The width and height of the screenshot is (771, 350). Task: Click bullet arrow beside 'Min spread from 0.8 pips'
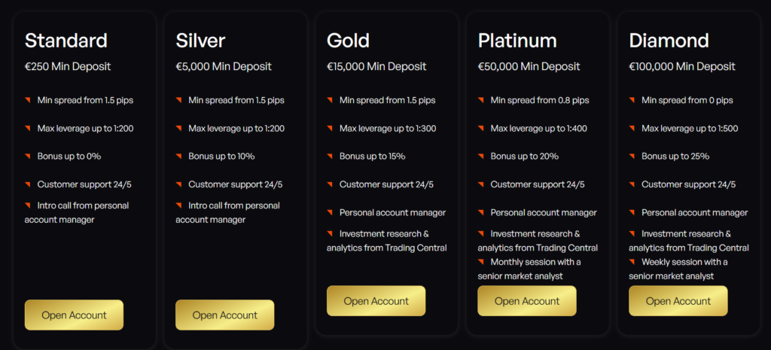tap(481, 99)
